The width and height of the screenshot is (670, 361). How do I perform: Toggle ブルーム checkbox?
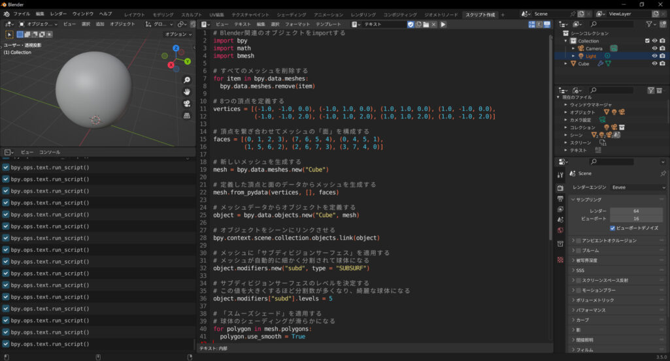point(578,251)
